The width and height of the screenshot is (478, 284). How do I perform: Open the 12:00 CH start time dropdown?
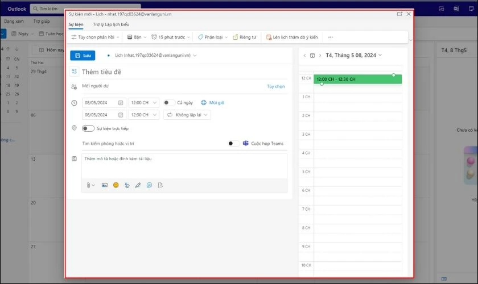[143, 103]
